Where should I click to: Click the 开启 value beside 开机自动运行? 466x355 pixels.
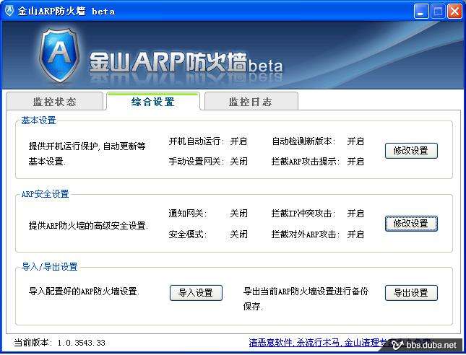point(238,141)
